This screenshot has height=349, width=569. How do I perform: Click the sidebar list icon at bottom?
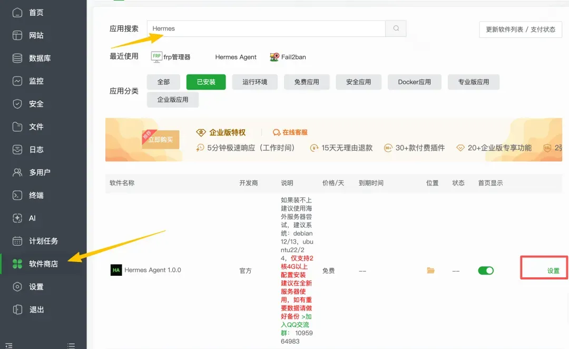[x=71, y=345]
